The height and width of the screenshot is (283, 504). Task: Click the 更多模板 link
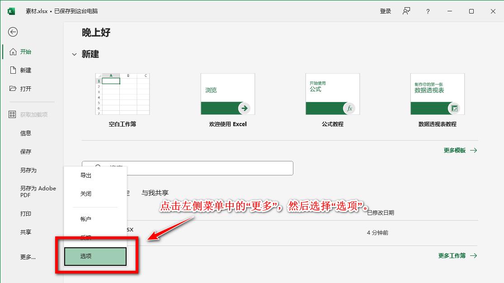tap(454, 150)
